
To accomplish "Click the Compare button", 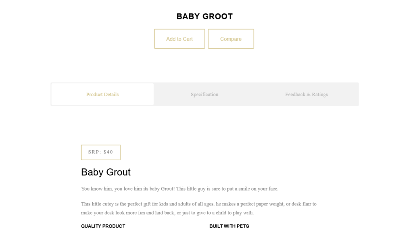I will (x=231, y=39).
